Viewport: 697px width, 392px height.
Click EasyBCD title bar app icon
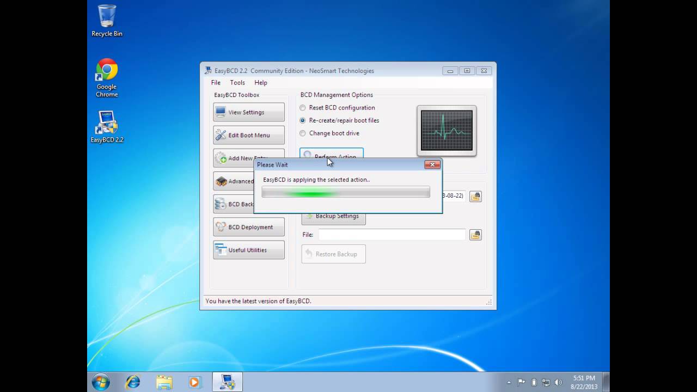pos(208,71)
